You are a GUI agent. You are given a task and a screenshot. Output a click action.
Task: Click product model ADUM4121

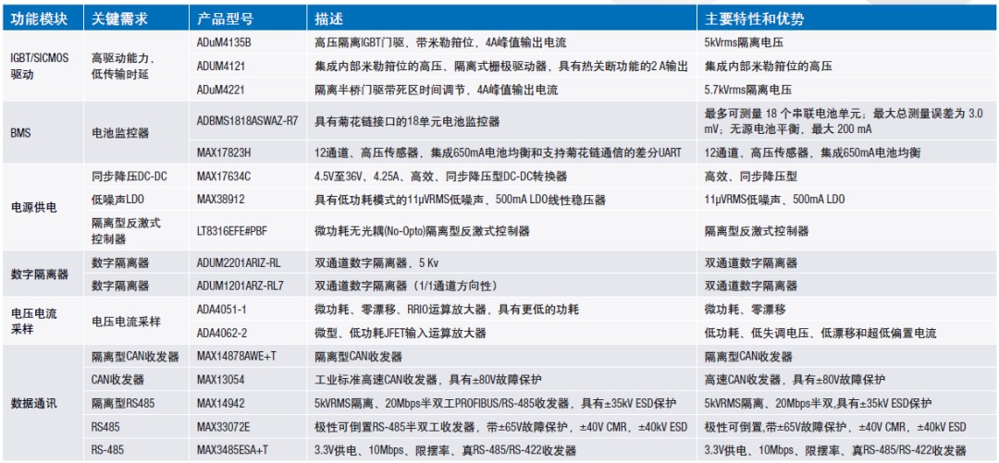[221, 66]
